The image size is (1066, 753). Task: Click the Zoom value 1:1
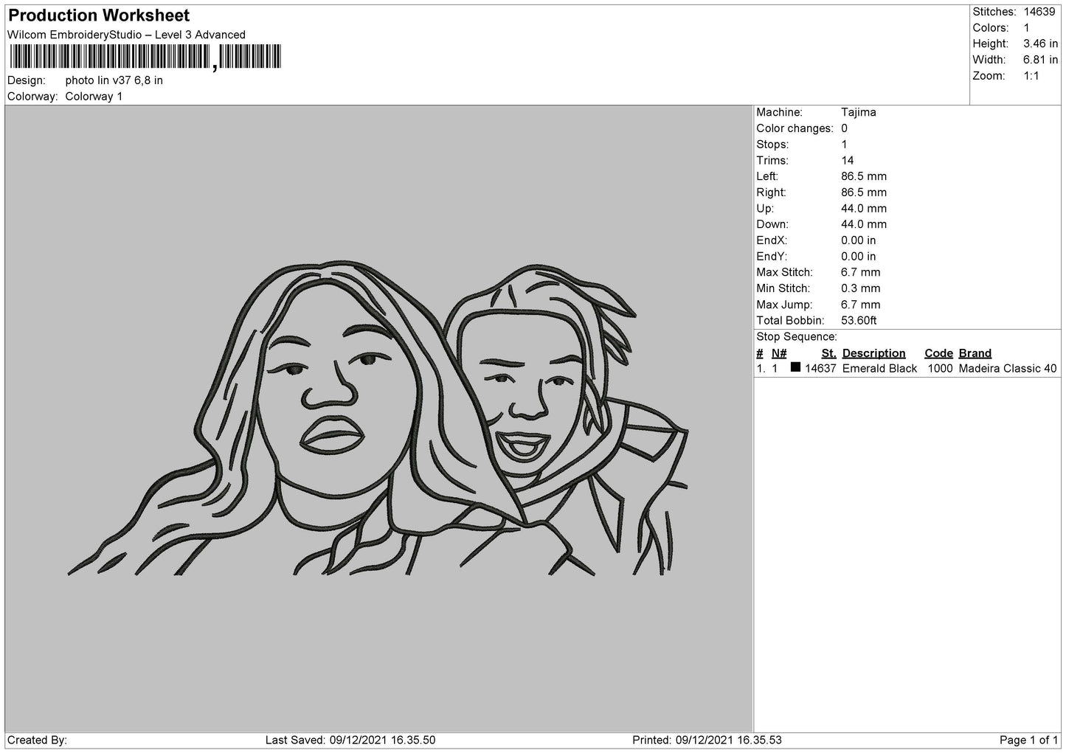1031,76
